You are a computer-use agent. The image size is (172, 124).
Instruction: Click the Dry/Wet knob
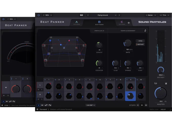point(161,70)
